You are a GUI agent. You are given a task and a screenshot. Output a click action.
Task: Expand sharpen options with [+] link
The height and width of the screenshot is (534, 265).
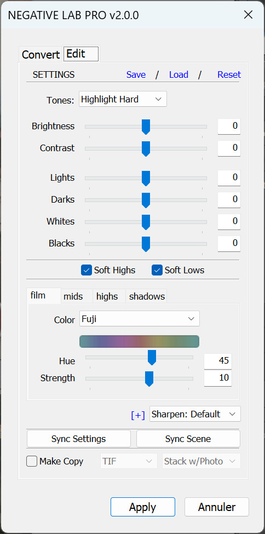tap(138, 415)
